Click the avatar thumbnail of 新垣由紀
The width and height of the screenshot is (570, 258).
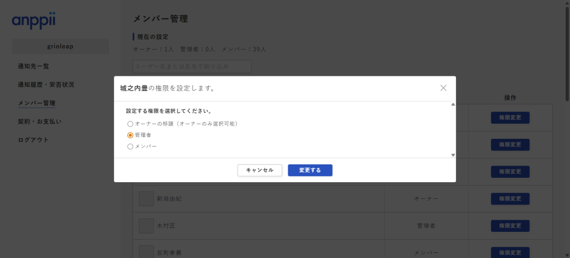pos(146,199)
